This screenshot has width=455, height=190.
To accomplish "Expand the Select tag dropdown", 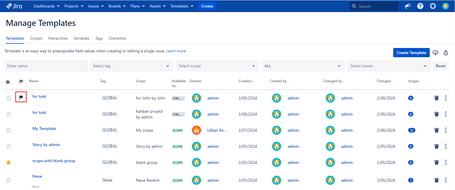I will coord(132,66).
